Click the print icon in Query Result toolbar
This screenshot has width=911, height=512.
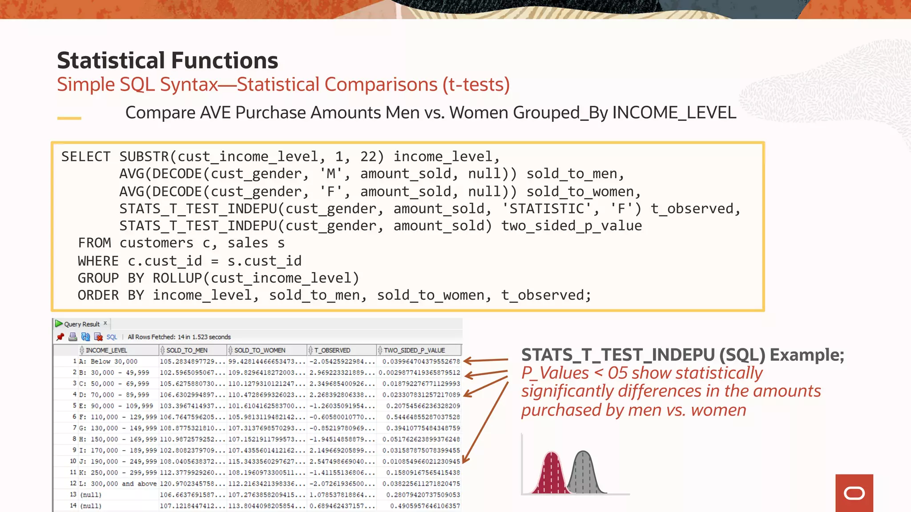point(73,337)
